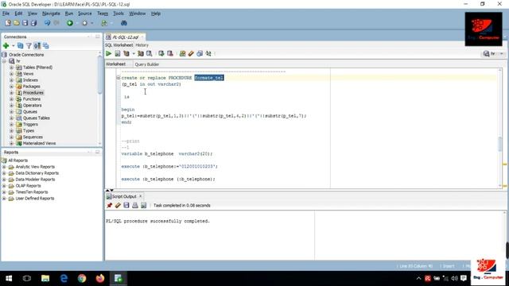509x286 pixels.
Task: Expand the Tables (Filtered) node
Action: click(x=11, y=68)
